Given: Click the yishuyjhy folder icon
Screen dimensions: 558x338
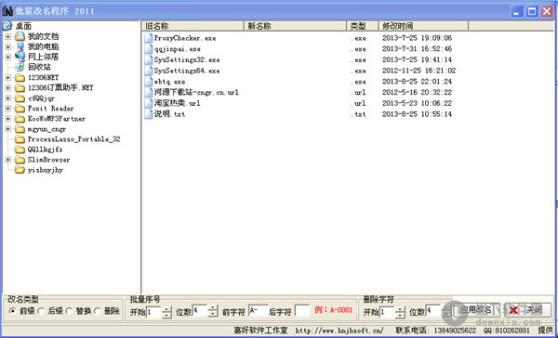Looking at the screenshot, I should 20,170.
